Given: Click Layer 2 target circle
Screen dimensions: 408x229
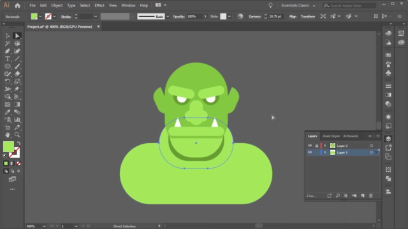Looking at the screenshot, I should (x=372, y=146).
